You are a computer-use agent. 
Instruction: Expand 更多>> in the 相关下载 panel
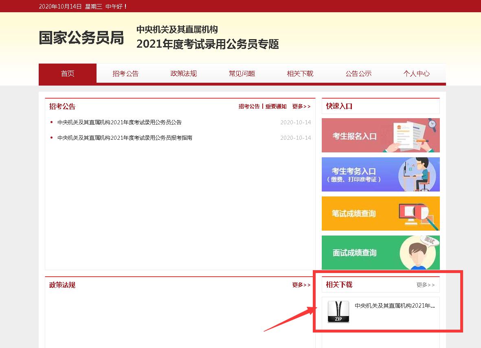point(425,285)
